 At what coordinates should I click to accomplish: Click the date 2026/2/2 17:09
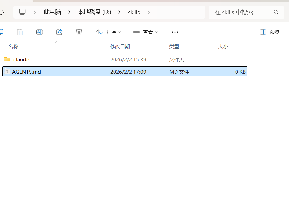tap(128, 72)
